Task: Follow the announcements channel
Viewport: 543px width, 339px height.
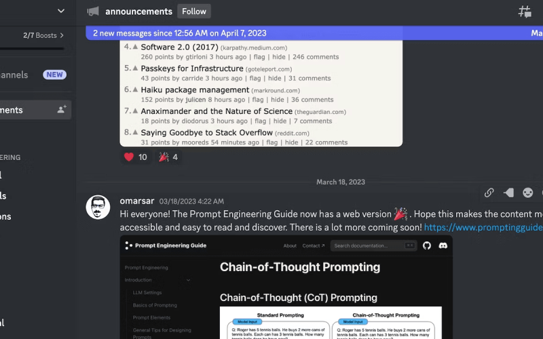Action: [194, 12]
